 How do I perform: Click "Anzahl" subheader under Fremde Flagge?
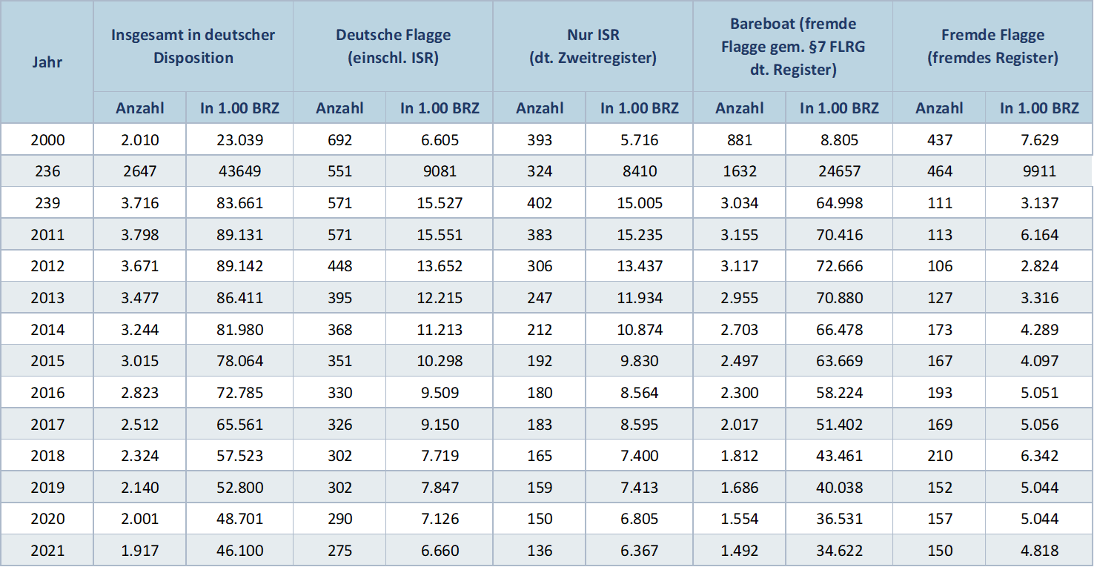[940, 108]
